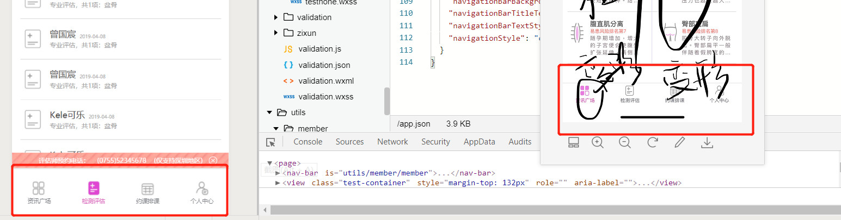Close the pink phone number banner
Viewport: 841px width, 220px height.
click(213, 160)
